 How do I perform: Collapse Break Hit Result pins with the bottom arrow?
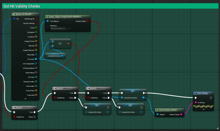click(x=25, y=99)
